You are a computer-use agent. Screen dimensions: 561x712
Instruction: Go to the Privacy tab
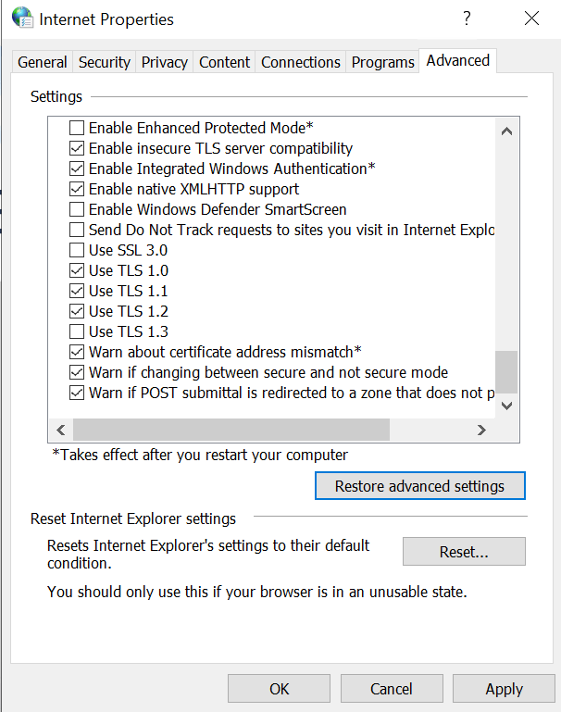point(164,62)
